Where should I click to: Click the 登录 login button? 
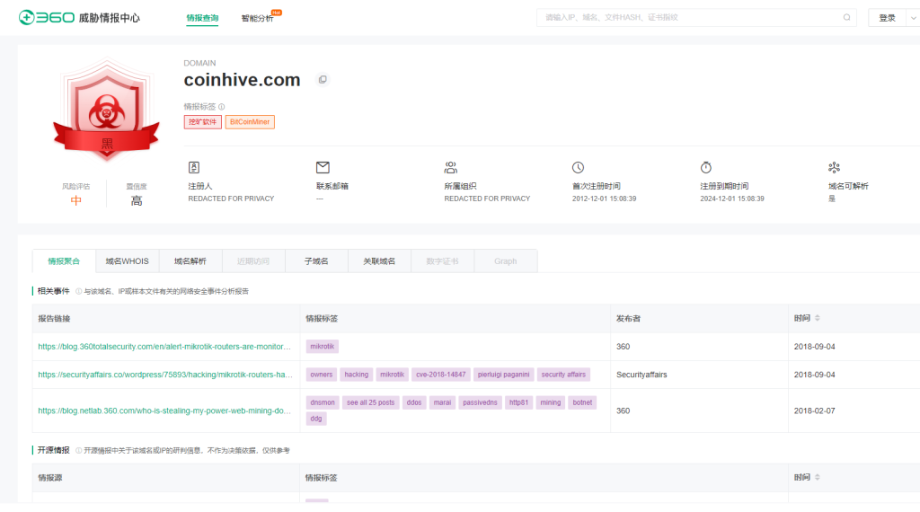coord(887,18)
